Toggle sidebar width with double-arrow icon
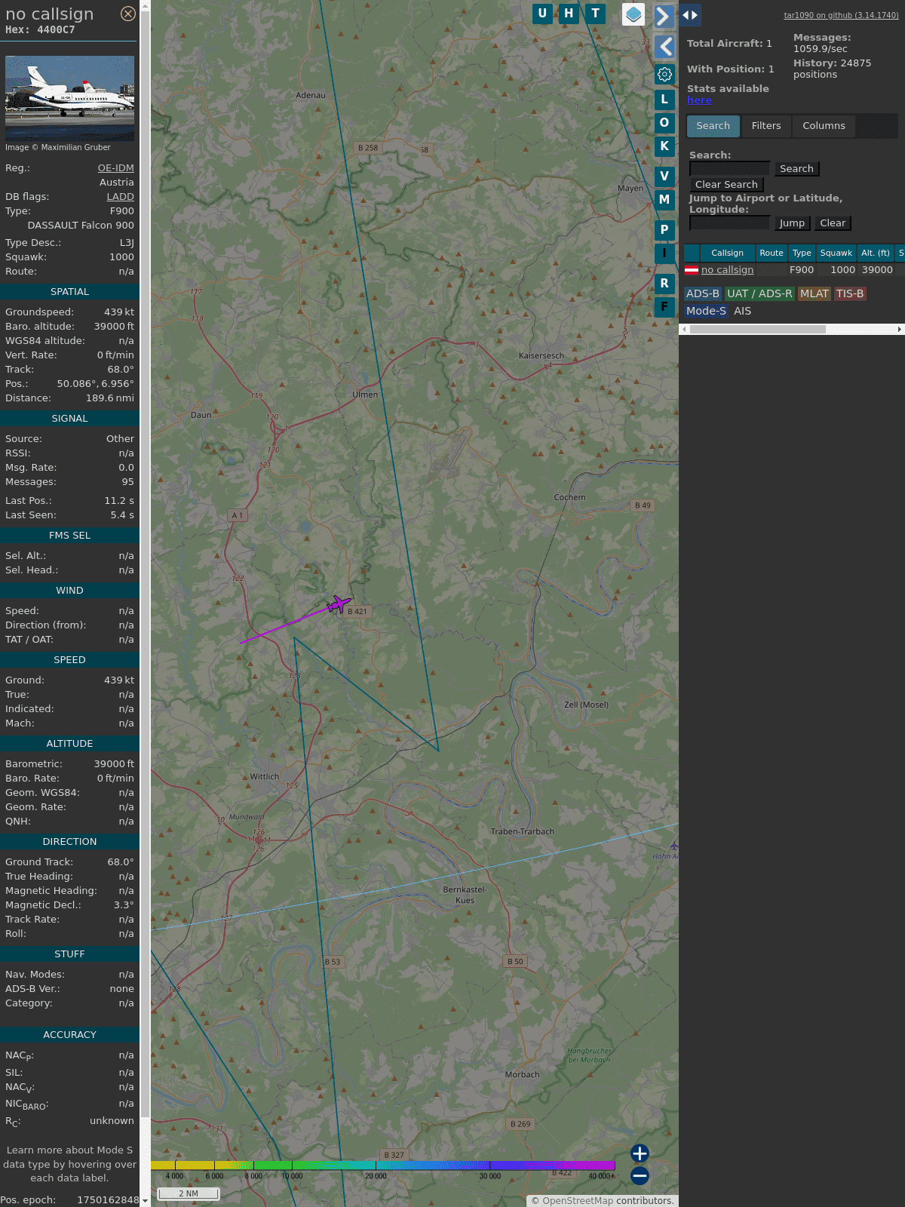The height and width of the screenshot is (1207, 905). [690, 15]
